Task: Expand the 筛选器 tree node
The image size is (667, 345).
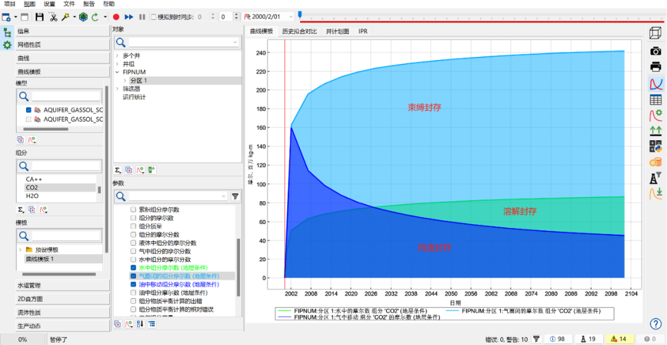Action: point(117,89)
